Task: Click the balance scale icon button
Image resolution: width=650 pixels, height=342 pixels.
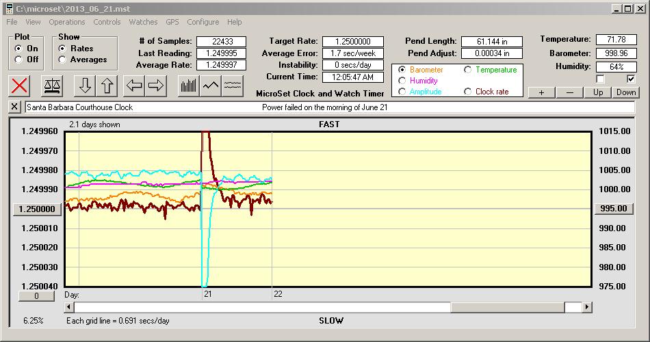Action: click(x=52, y=85)
